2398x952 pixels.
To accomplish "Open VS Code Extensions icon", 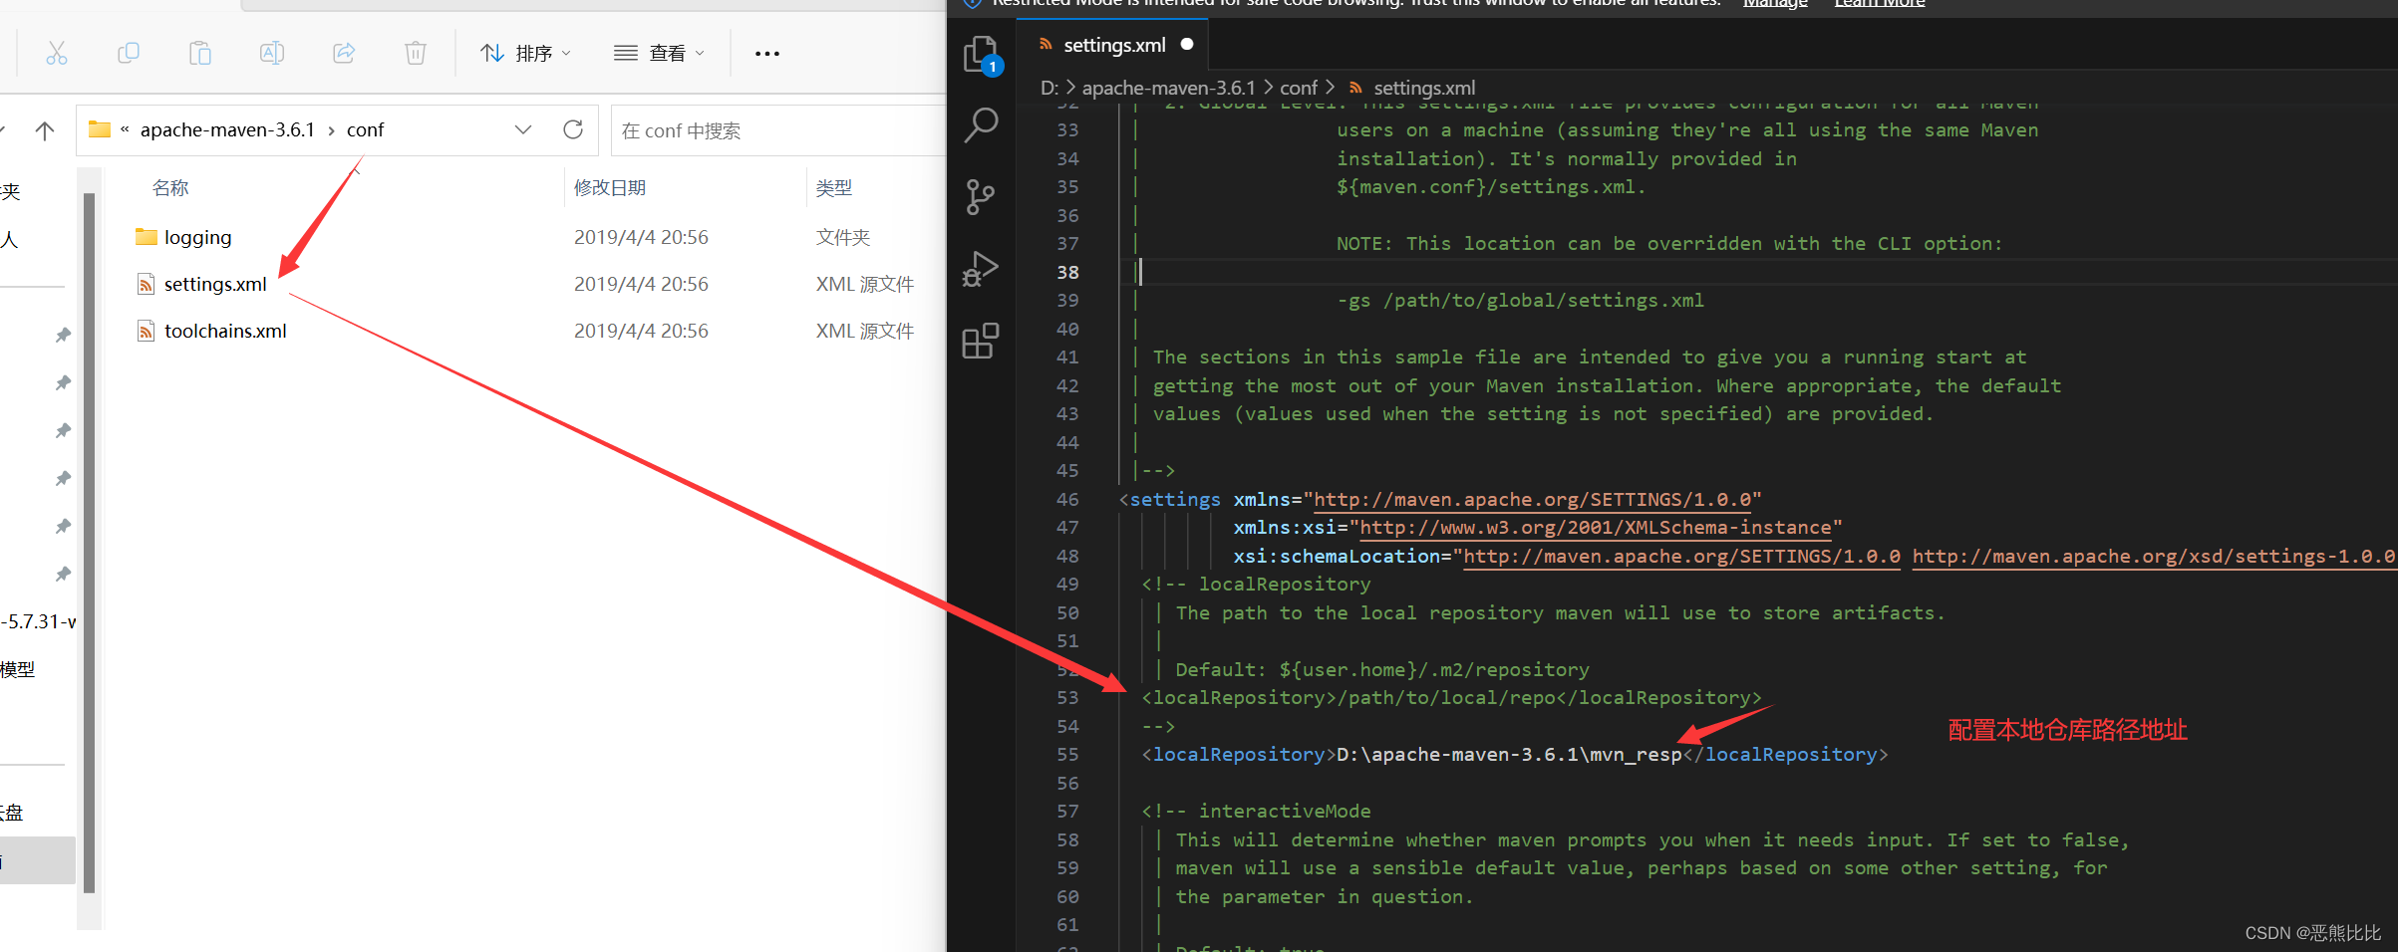I will click(x=981, y=341).
